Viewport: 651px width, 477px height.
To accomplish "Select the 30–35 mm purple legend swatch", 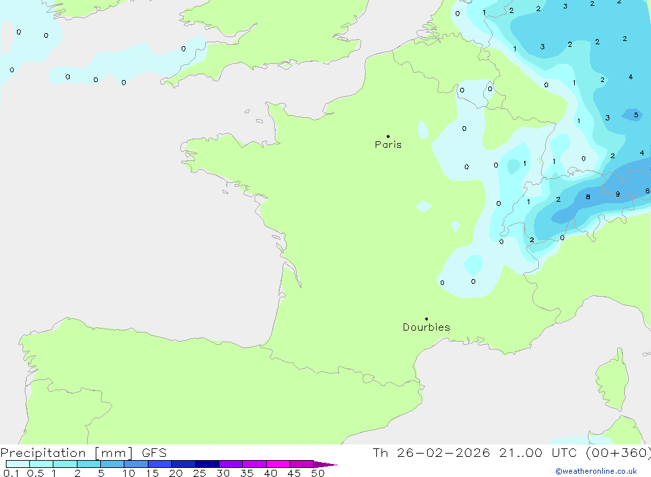I will (x=231, y=464).
